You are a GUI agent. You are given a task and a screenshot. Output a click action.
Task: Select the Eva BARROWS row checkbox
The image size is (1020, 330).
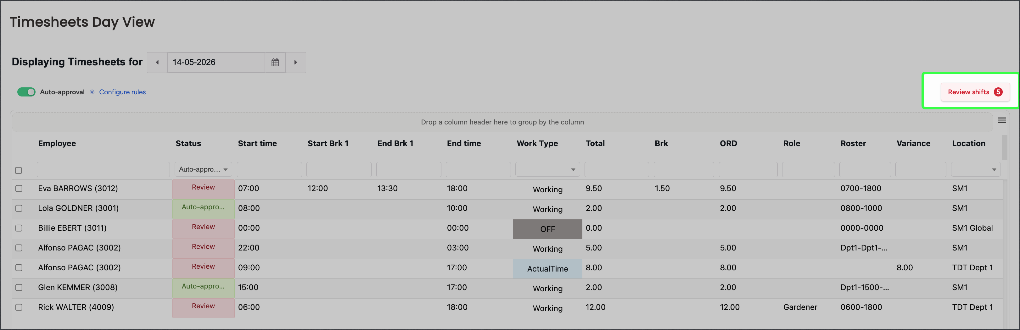coord(19,188)
